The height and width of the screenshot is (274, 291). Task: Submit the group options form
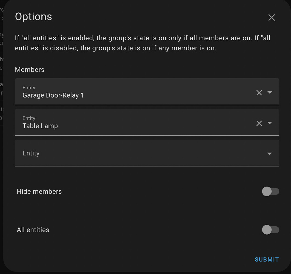click(x=266, y=259)
